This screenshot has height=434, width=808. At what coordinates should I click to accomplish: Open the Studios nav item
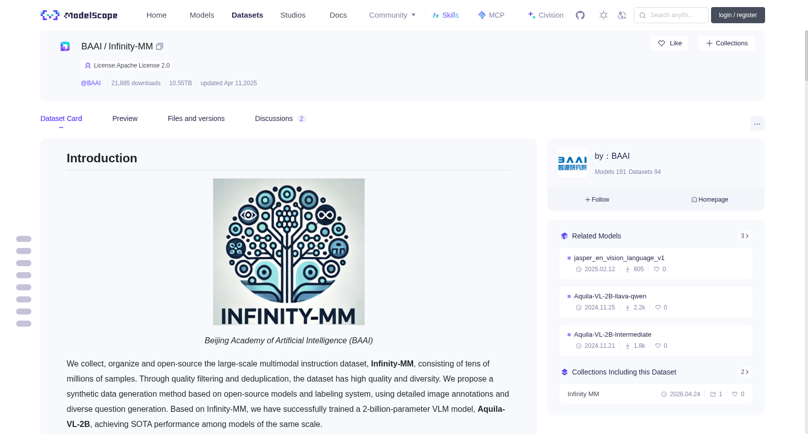pyautogui.click(x=293, y=15)
